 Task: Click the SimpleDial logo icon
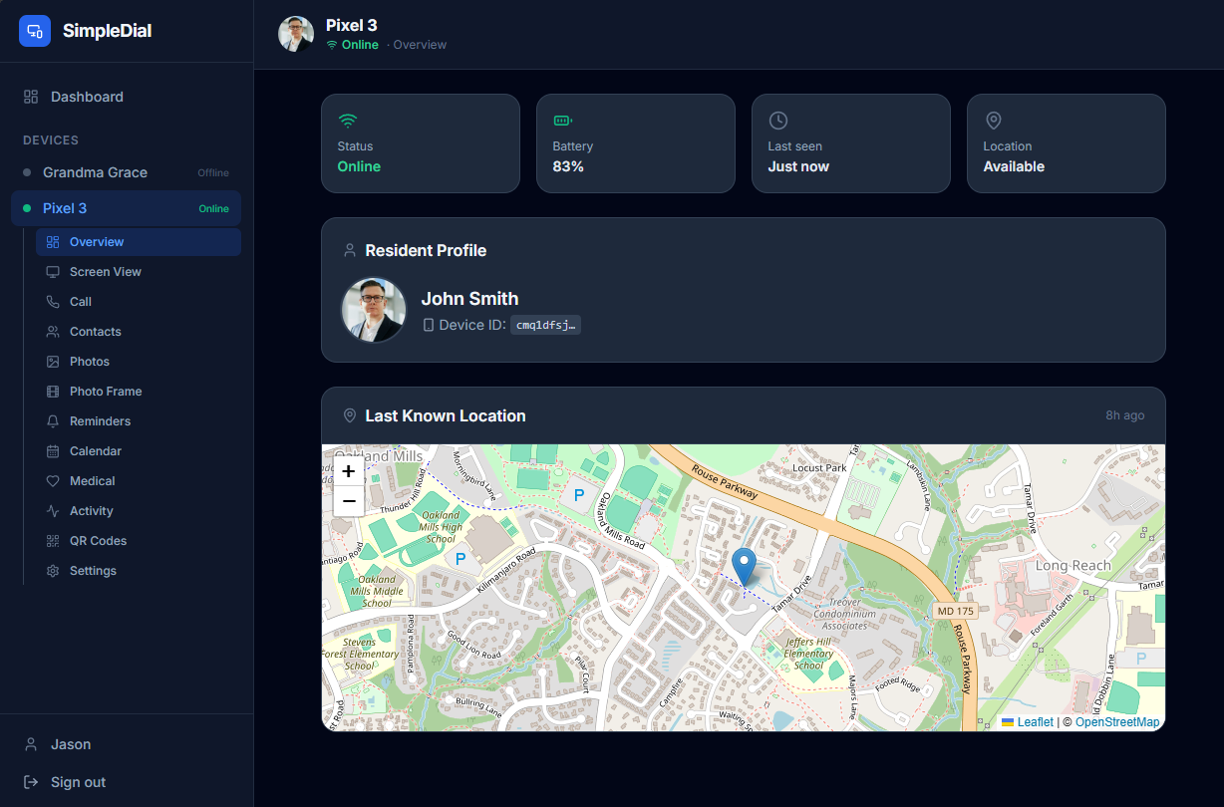(35, 31)
